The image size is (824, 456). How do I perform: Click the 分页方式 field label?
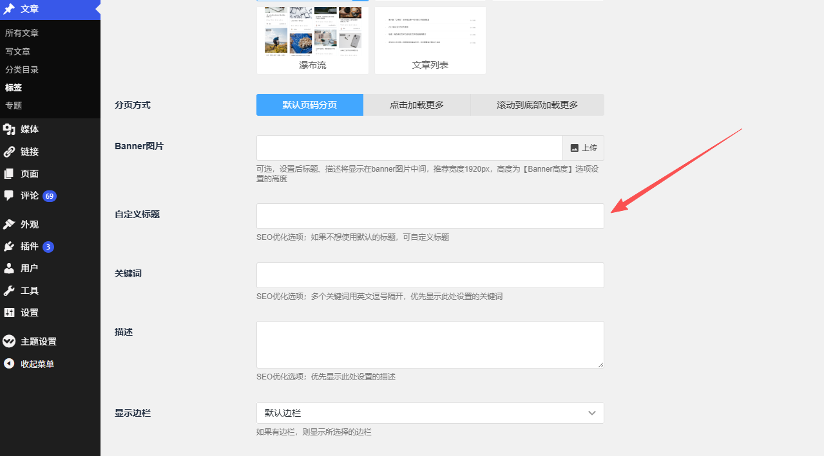pos(133,105)
